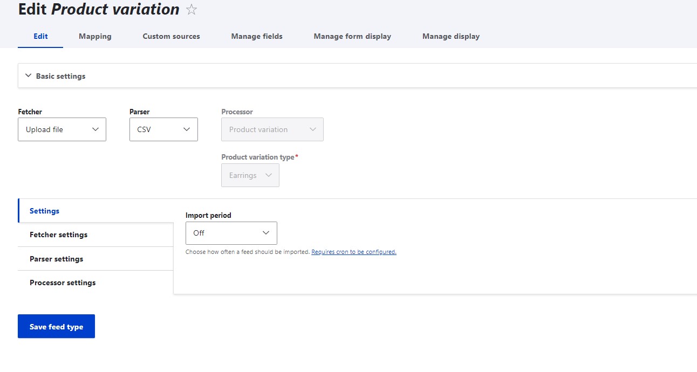Image resolution: width=697 pixels, height=372 pixels.
Task: Open the Parser dropdown showing CSV
Action: click(163, 129)
